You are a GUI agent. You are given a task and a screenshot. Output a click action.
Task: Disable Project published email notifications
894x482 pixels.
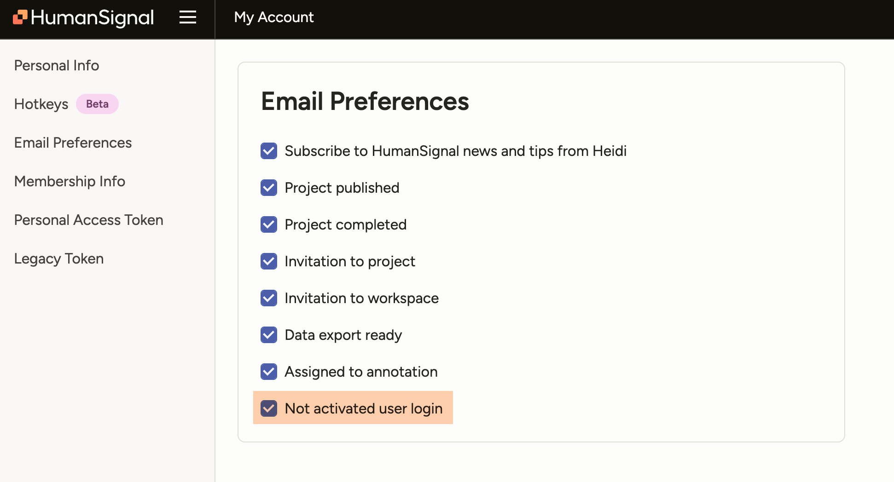(268, 188)
